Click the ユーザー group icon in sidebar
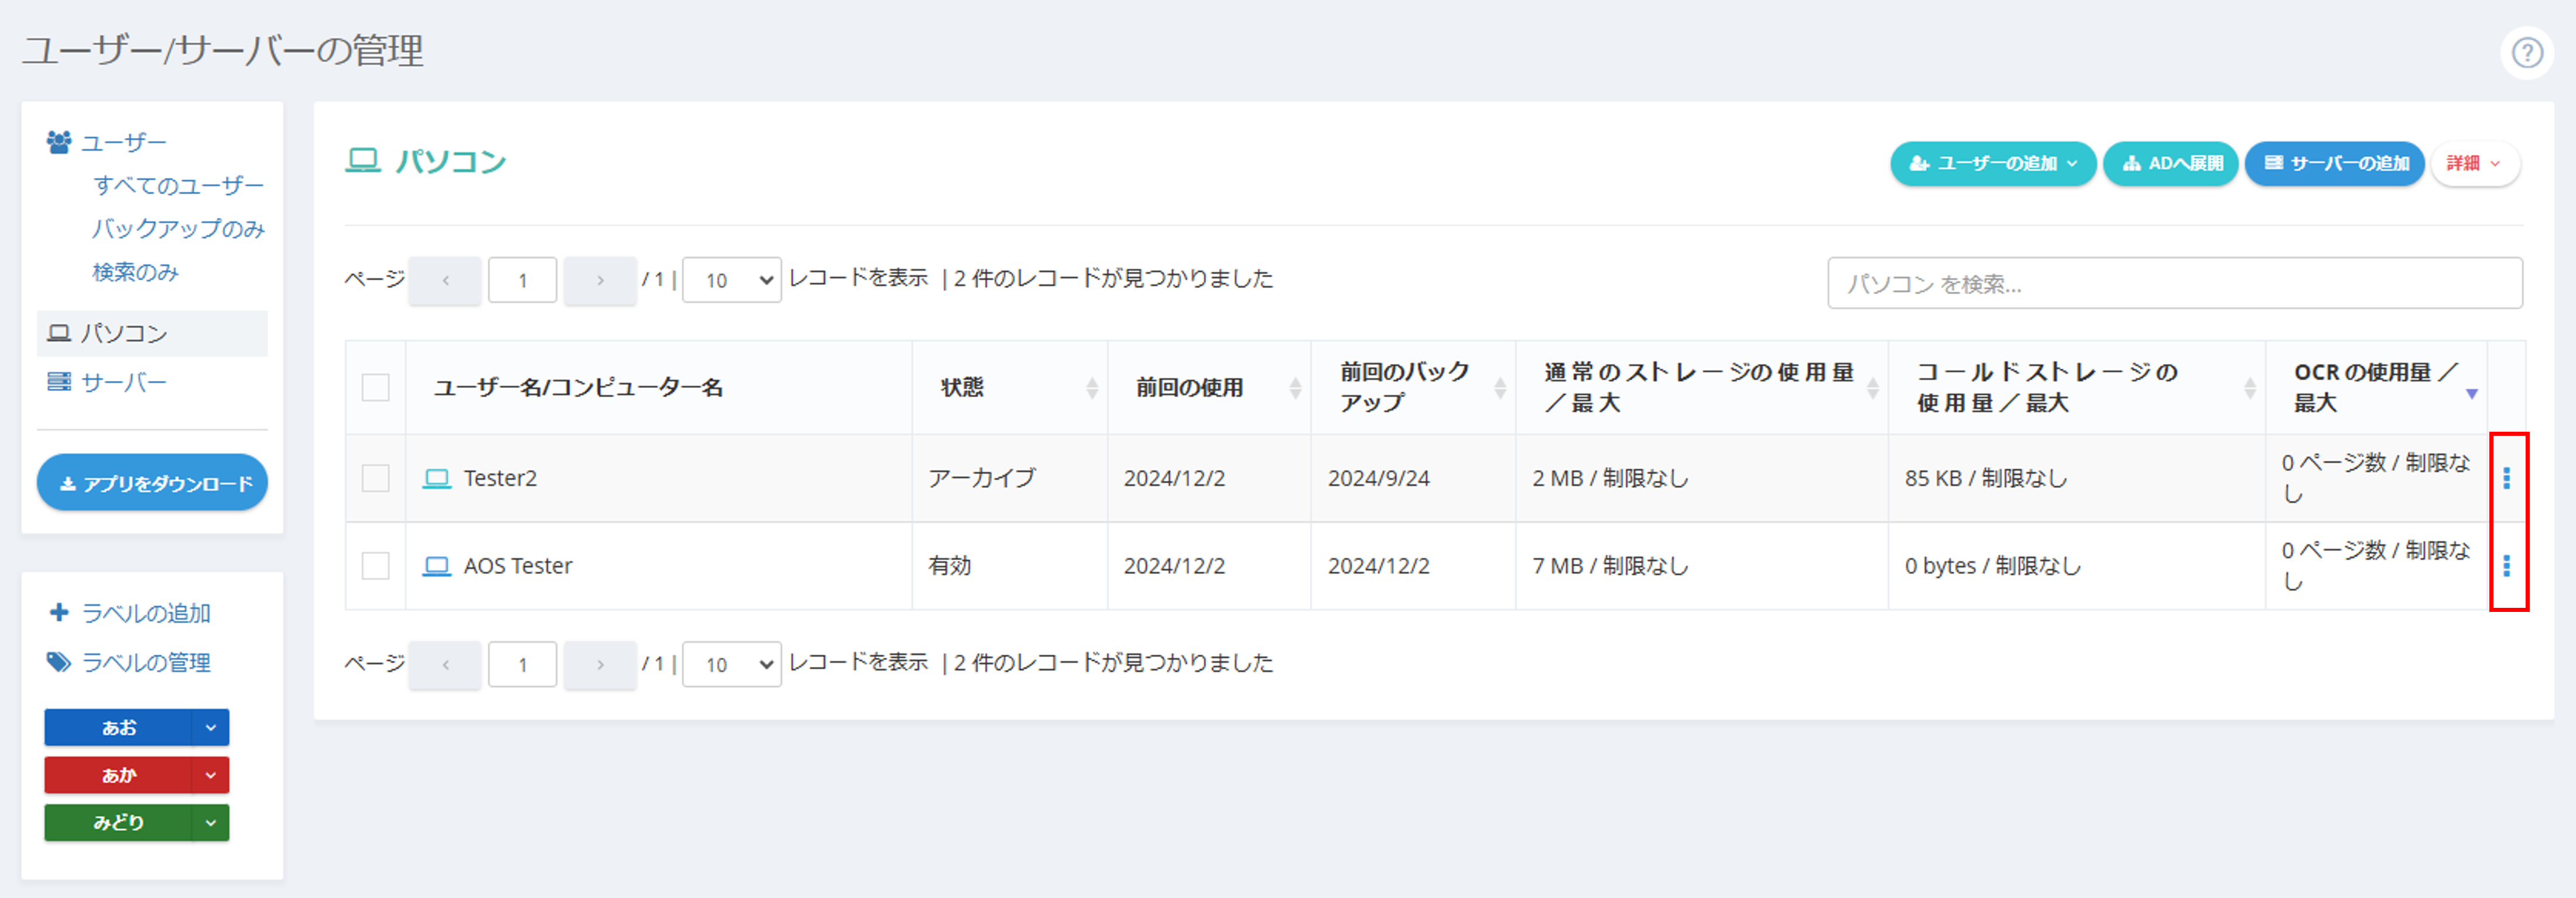Screen dimensions: 2576x898 59,143
